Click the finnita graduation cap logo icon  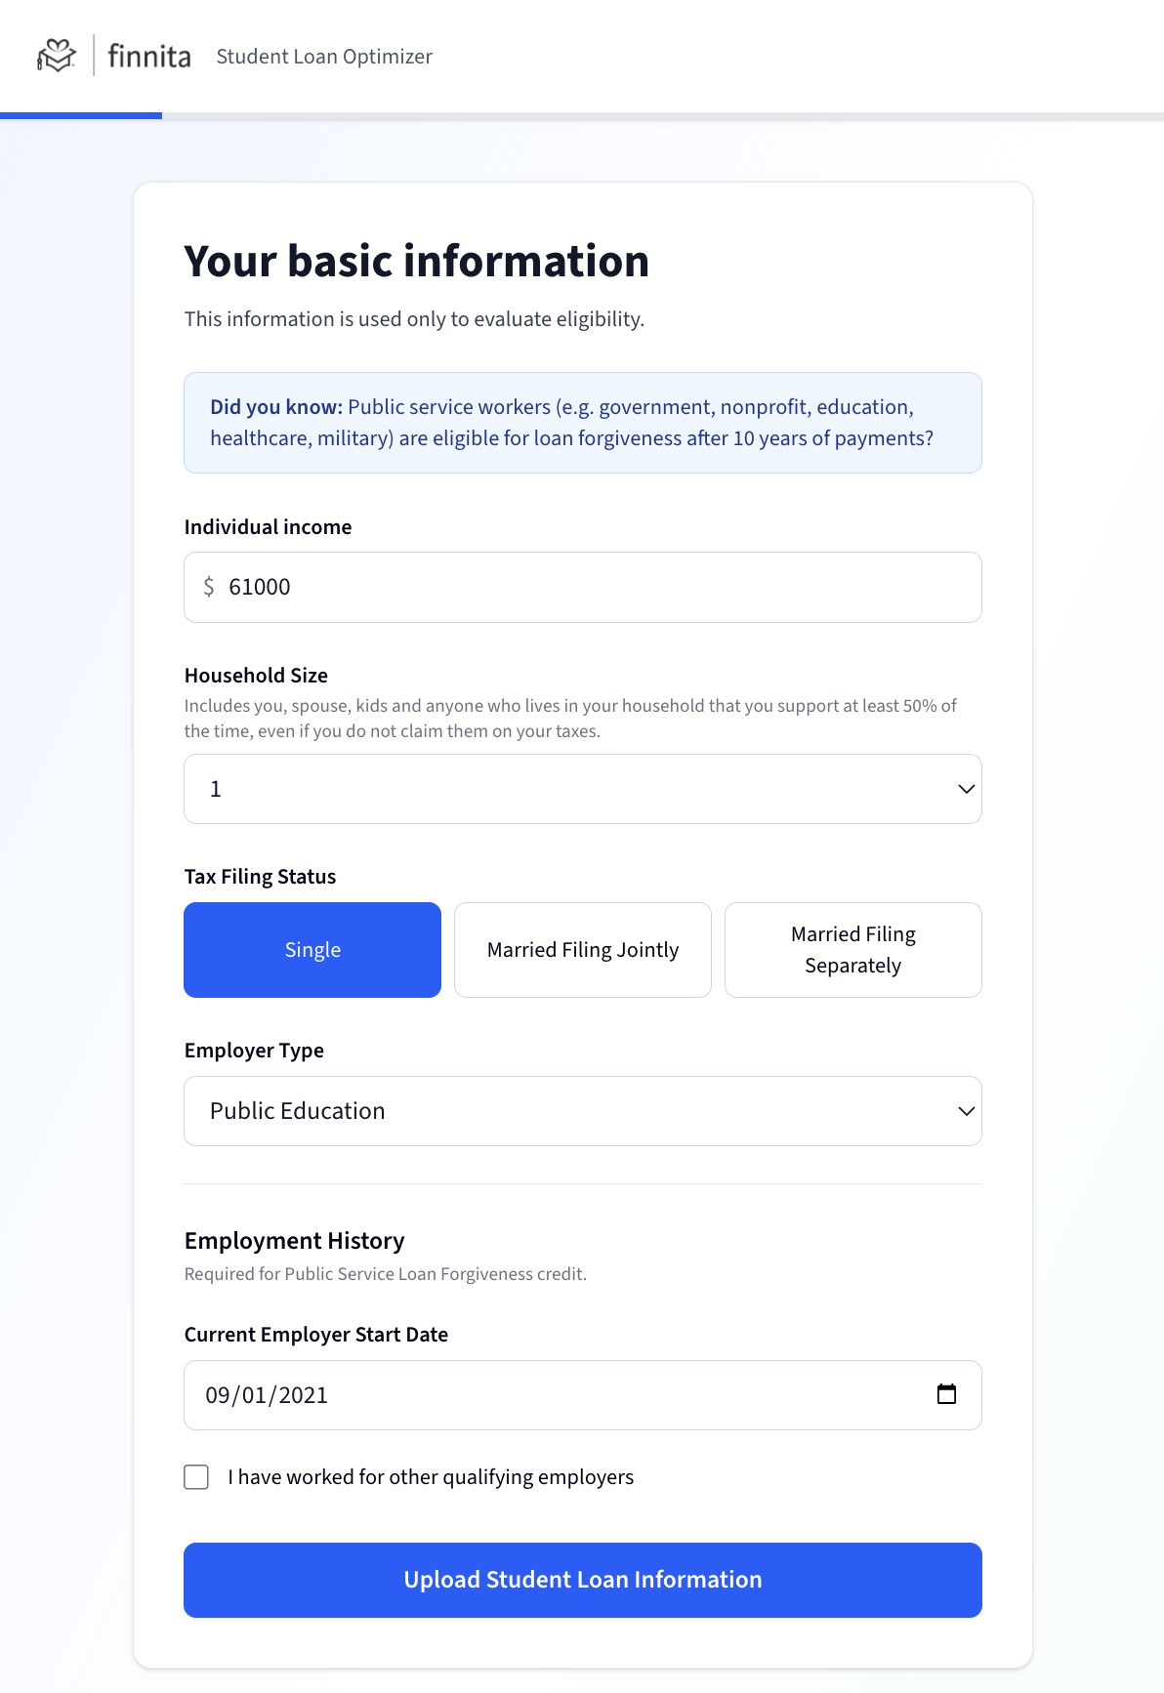tap(56, 56)
